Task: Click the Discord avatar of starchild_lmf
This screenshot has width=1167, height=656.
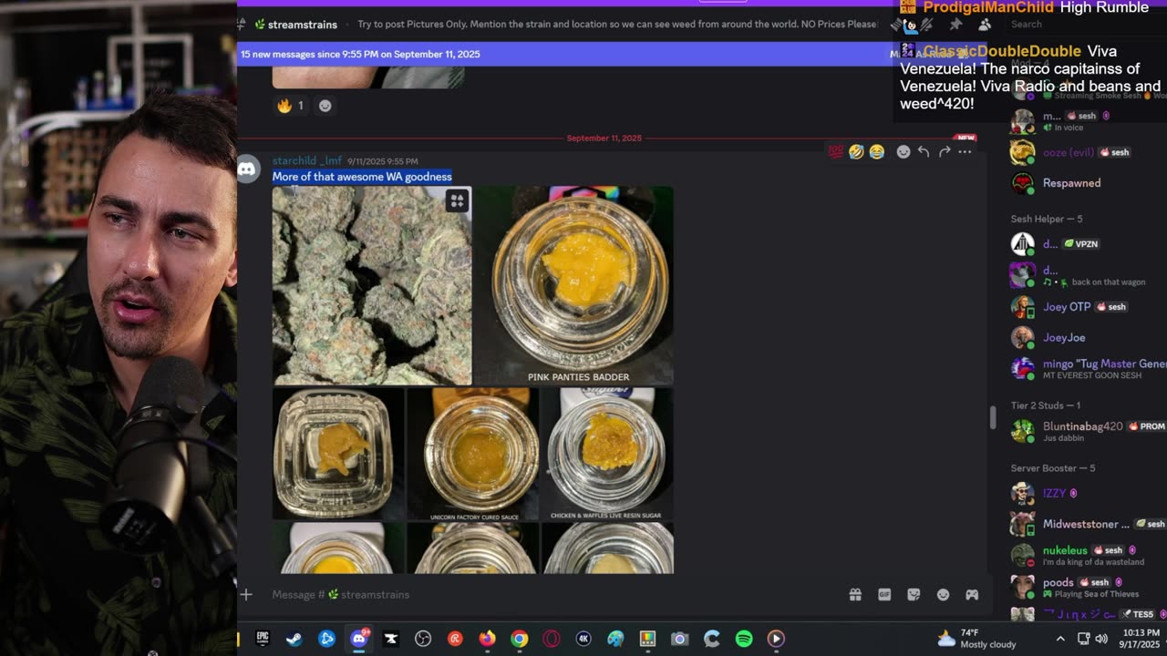Action: [x=249, y=169]
